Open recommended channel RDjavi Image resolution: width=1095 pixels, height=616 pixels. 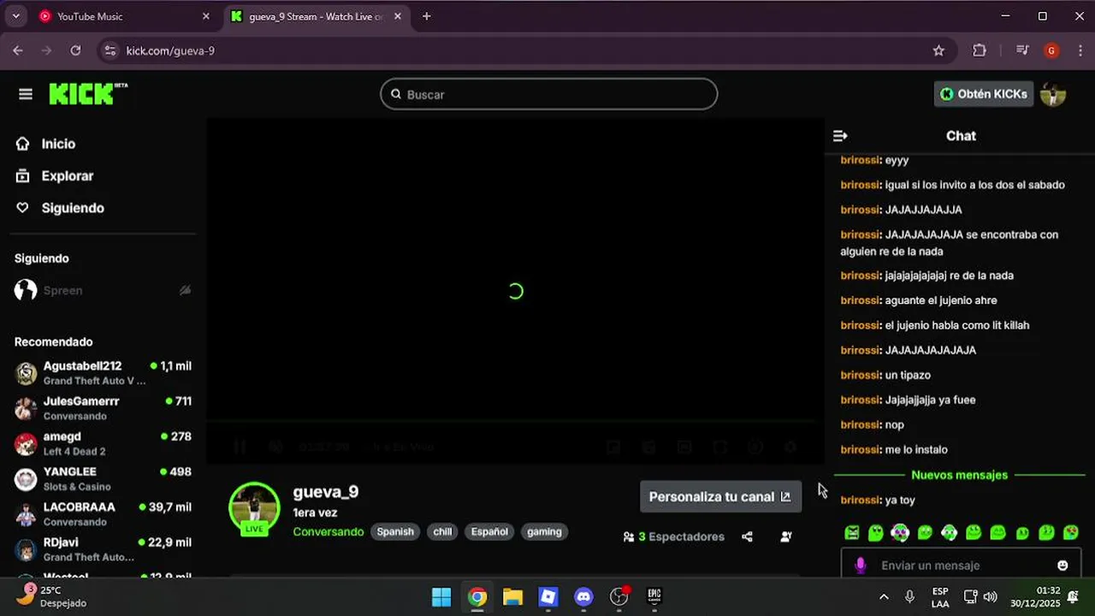103,549
